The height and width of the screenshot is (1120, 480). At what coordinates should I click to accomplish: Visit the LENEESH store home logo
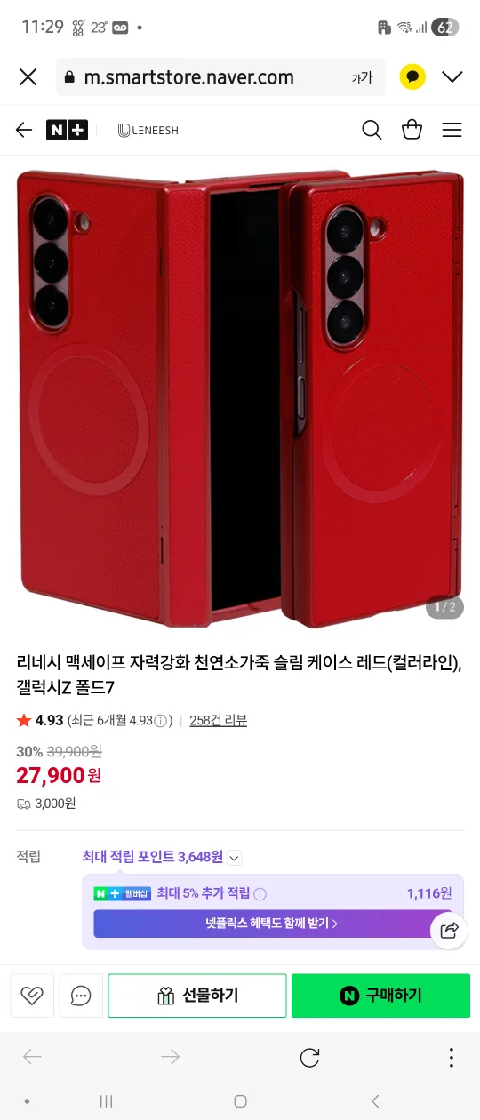click(x=148, y=130)
